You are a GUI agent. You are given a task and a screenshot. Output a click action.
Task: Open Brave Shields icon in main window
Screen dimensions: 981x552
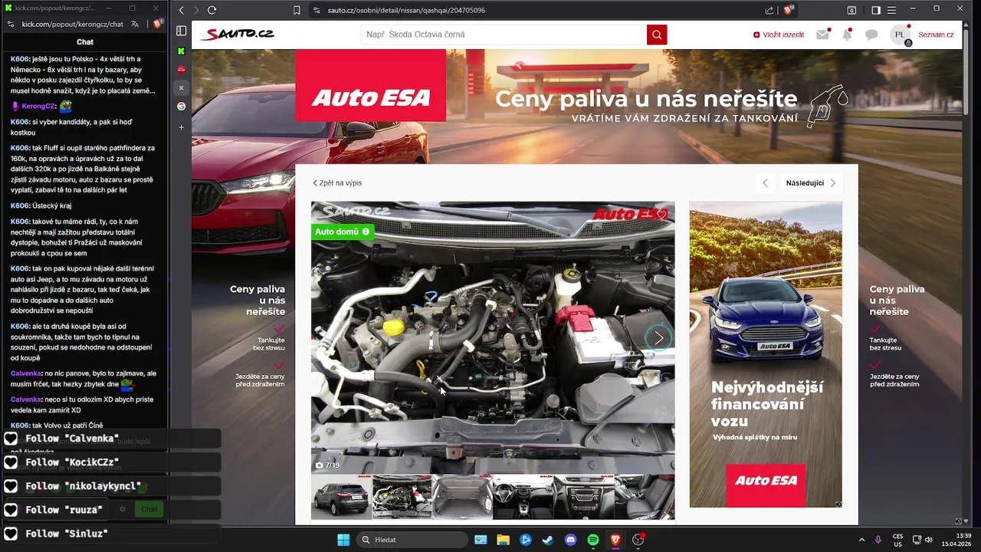pyautogui.click(x=788, y=10)
